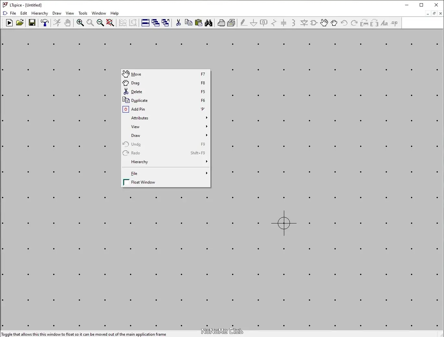Click the Redo arrow in the toolbar
The width and height of the screenshot is (444, 337).
(354, 23)
